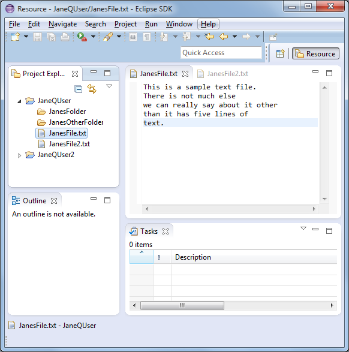Toggle Show Whitespace Characters toolbar button
This screenshot has height=352, width=349.
click(x=147, y=37)
